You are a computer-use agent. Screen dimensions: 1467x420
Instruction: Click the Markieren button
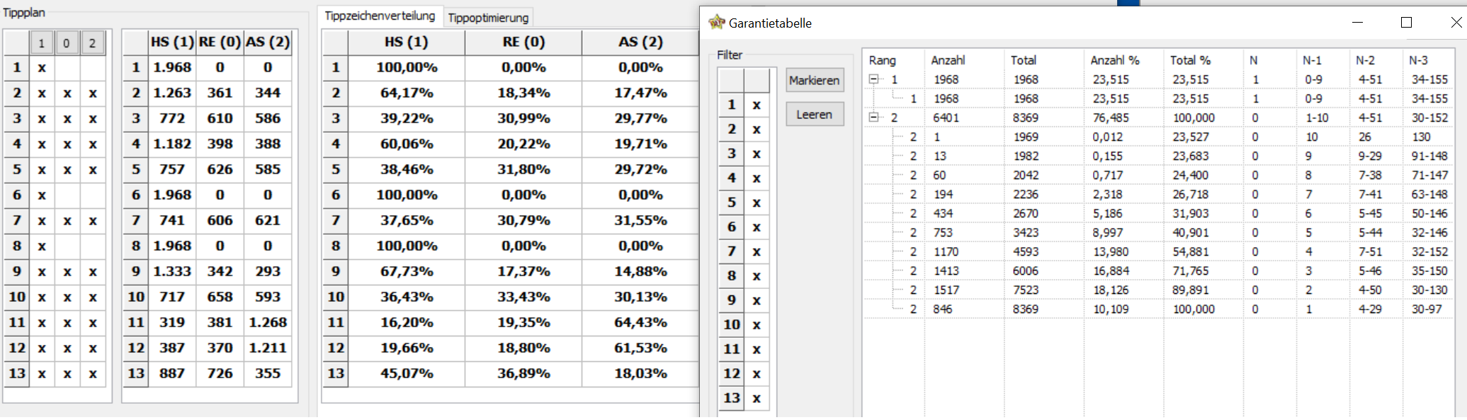pos(815,80)
